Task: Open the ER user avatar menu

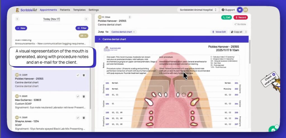Action: [x=246, y=10]
